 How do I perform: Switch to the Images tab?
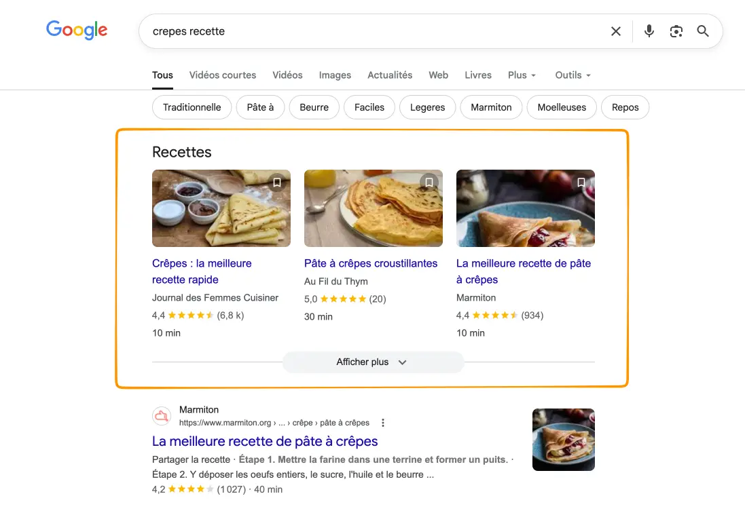335,75
